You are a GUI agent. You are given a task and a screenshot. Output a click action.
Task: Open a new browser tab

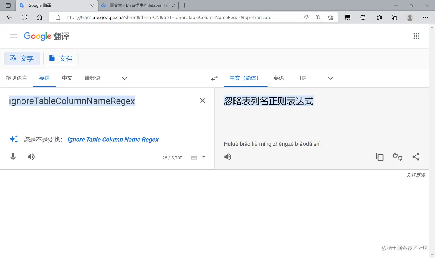185,5
